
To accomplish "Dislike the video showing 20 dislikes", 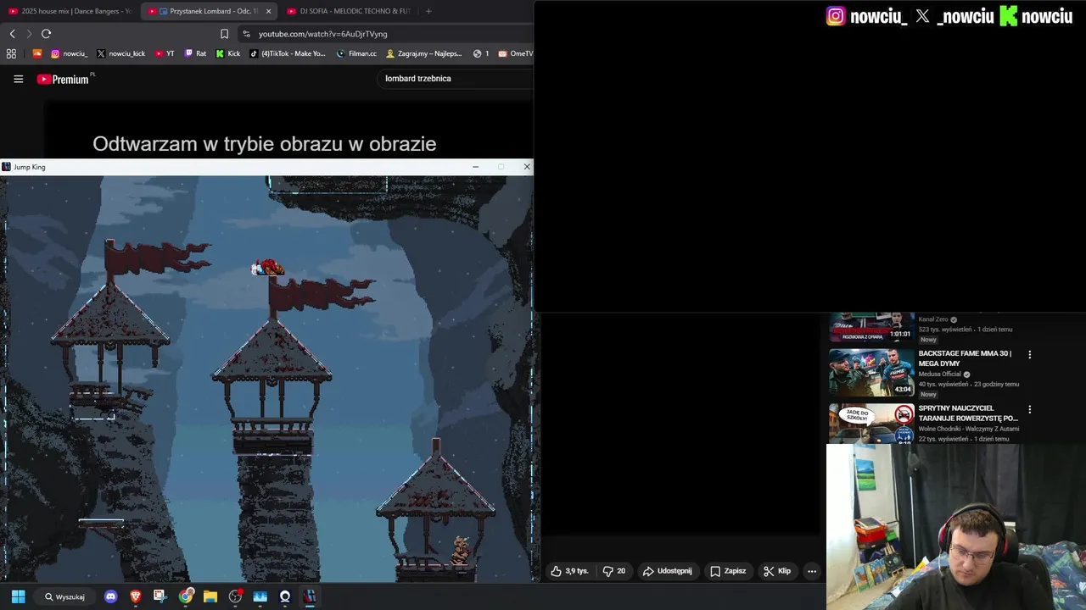I will coord(614,571).
